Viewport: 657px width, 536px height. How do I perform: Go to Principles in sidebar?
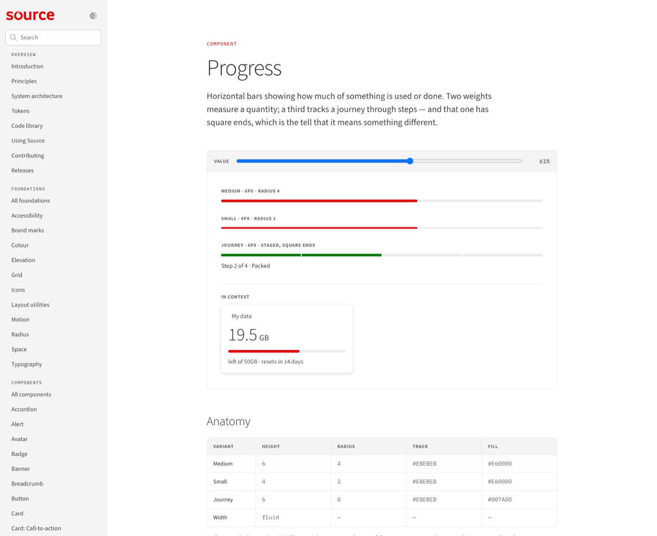[24, 81]
